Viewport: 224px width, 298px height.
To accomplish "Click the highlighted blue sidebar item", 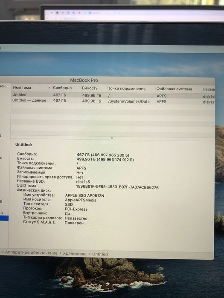I will click(x=4, y=218).
